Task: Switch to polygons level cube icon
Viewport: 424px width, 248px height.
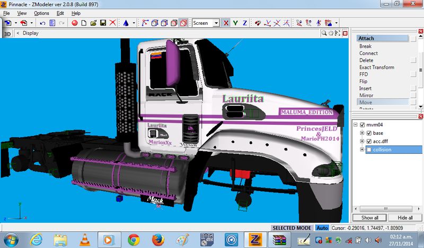Action: 164,23
